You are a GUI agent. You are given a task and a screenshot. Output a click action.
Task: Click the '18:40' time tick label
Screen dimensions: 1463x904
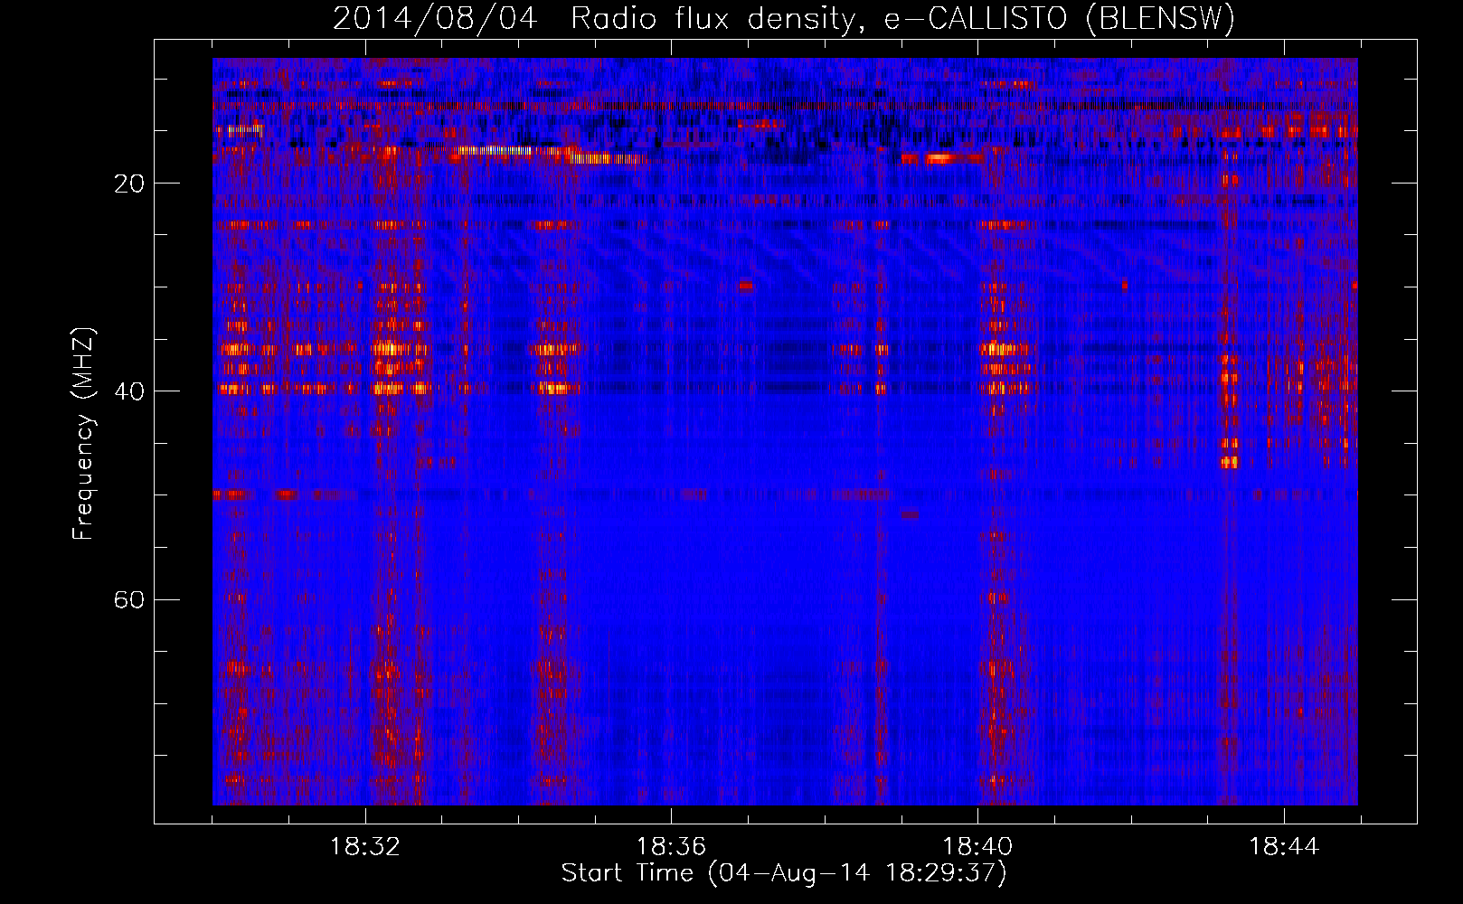(x=977, y=847)
